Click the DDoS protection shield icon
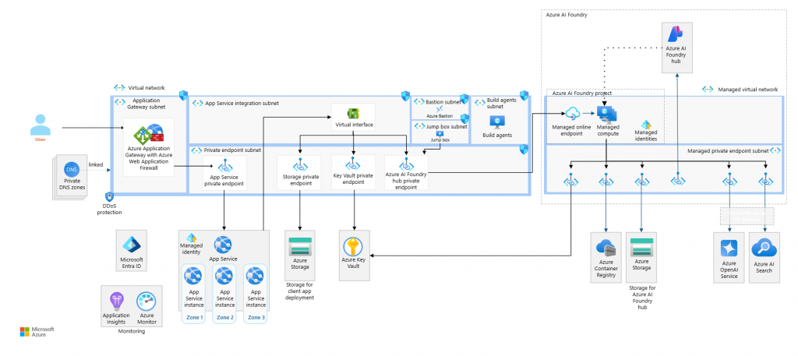This screenshot has height=356, width=798. 110,198
